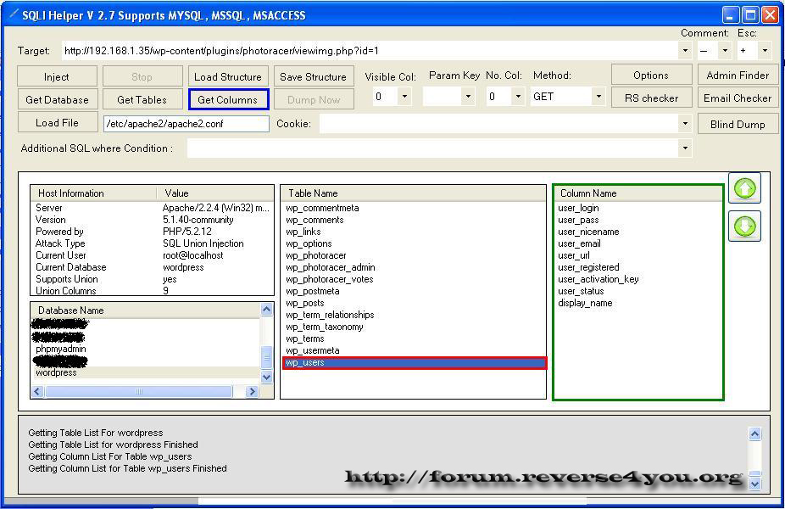Select the user_pass column
Viewport: 785px width, 509px height.
(638, 220)
